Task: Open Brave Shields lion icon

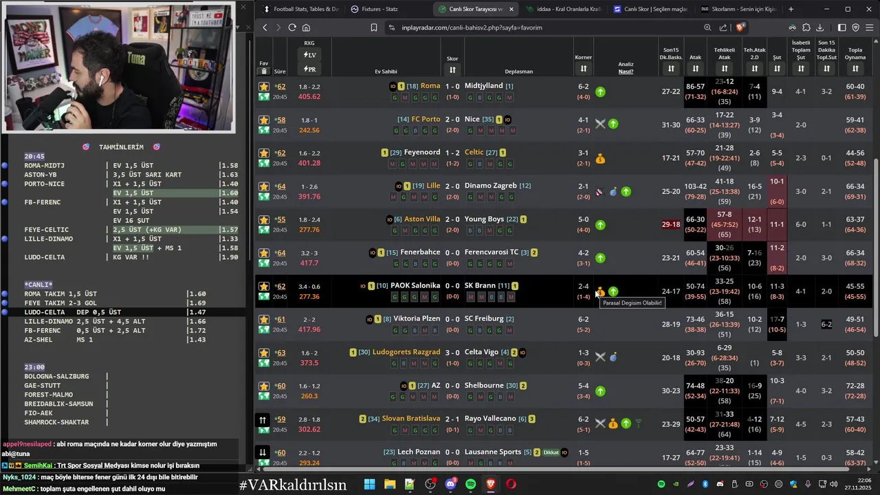Action: [740, 27]
